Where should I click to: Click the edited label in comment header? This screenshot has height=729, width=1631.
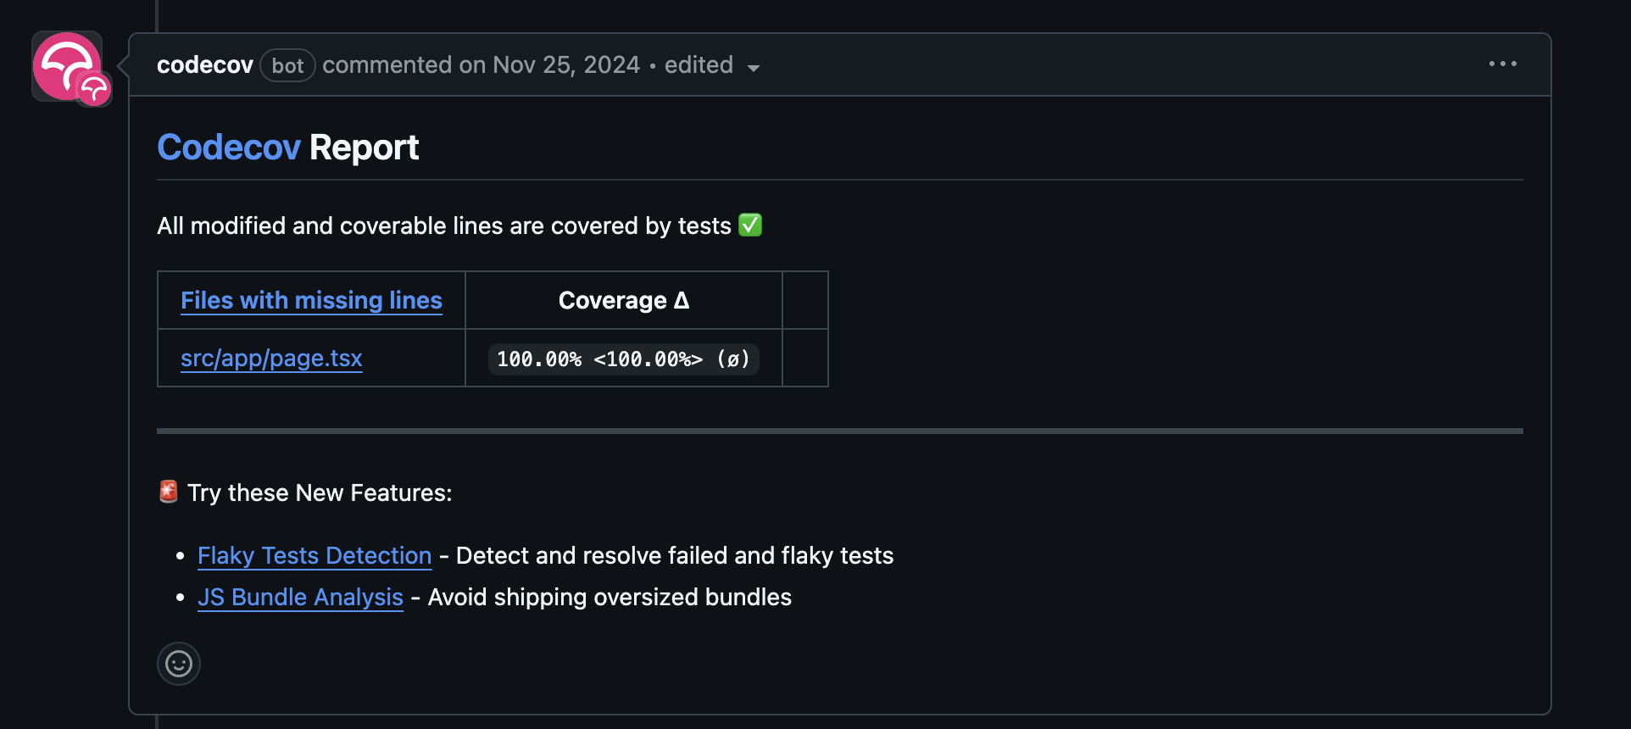(x=699, y=65)
